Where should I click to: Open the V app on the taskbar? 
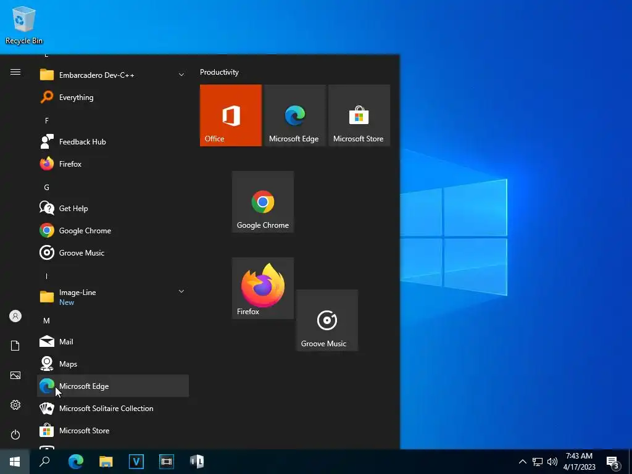point(136,462)
